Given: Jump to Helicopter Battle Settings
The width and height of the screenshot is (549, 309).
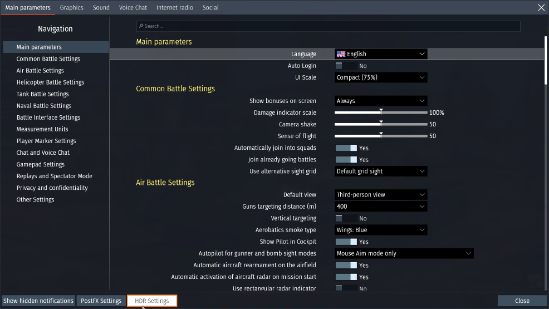Looking at the screenshot, I should 51,82.
